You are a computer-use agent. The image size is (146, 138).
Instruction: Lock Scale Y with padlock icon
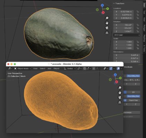click(138, 45)
